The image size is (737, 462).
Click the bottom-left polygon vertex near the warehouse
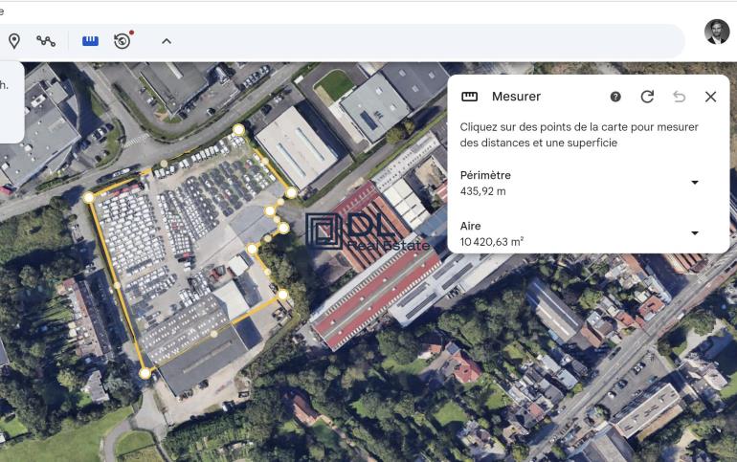tap(145, 373)
